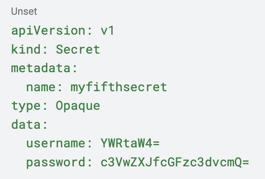Viewport: 265px width, 179px height.
Task: Click the colon after data
Action: pyautogui.click(x=44, y=125)
